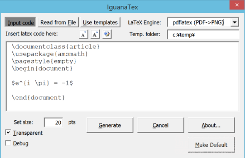Switch to Input code tab
The width and height of the screenshot is (245, 158).
[20, 22]
